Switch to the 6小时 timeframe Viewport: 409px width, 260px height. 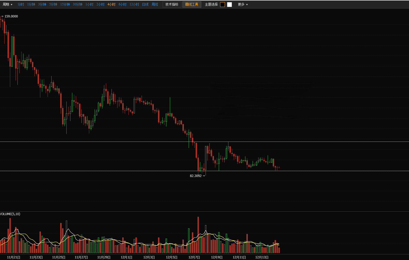(x=123, y=5)
